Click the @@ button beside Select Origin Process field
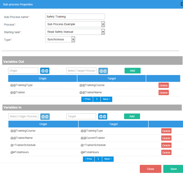The image size is (183, 174). point(45,116)
